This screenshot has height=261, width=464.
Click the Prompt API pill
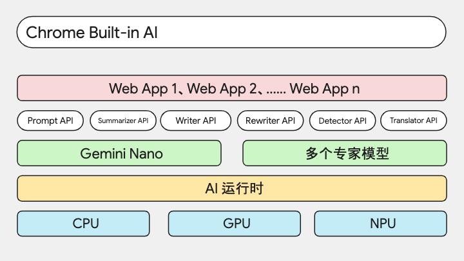[50, 121]
